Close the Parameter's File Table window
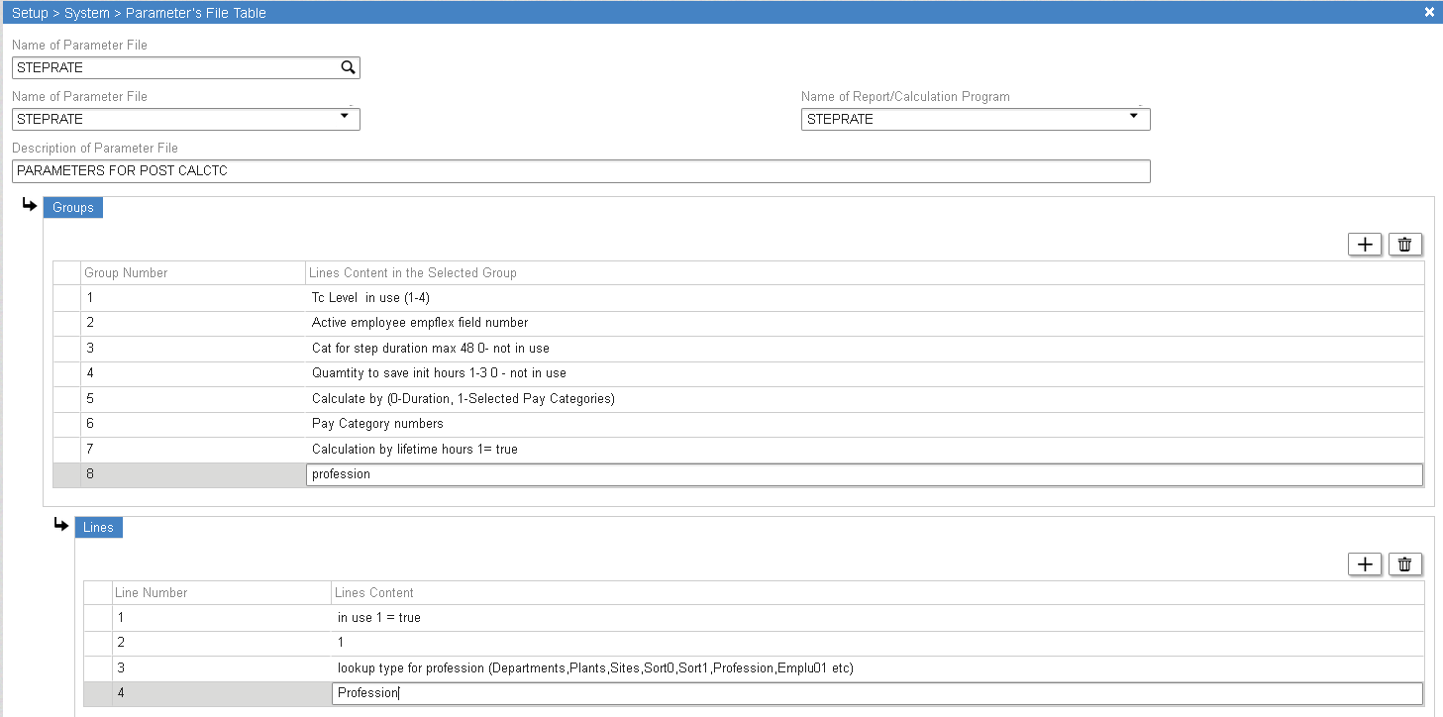 pos(1429,12)
